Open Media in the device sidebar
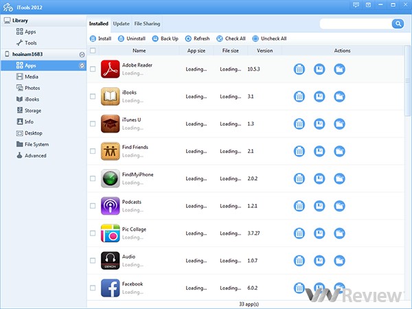 coord(27,77)
